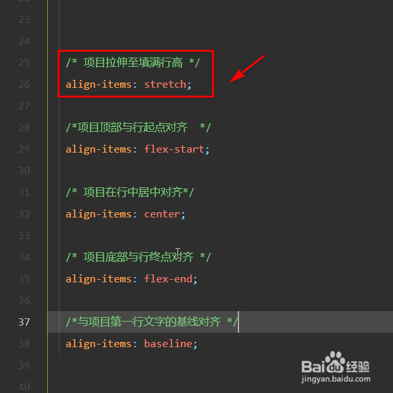Click the 'flex-start' value on line 29
The image size is (393, 393).
point(174,149)
